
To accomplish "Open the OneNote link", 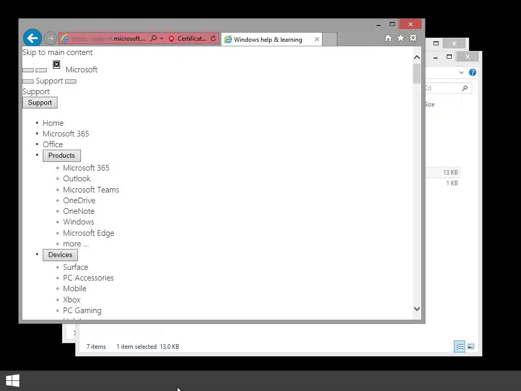I will [79, 211].
